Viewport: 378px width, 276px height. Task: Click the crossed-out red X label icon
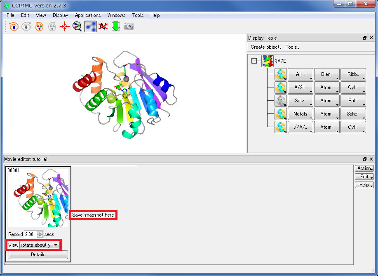[103, 26]
